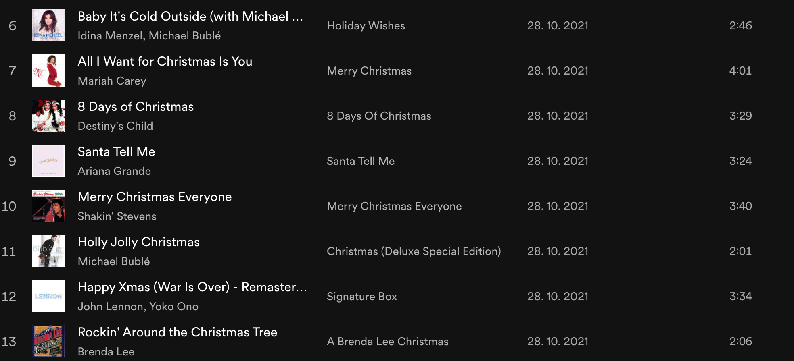Click Shakin' Stevens album cover thumbnail
This screenshot has width=794, height=361.
tap(48, 206)
